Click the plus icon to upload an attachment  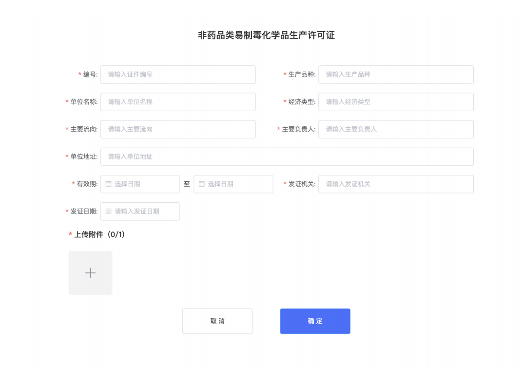tap(90, 273)
